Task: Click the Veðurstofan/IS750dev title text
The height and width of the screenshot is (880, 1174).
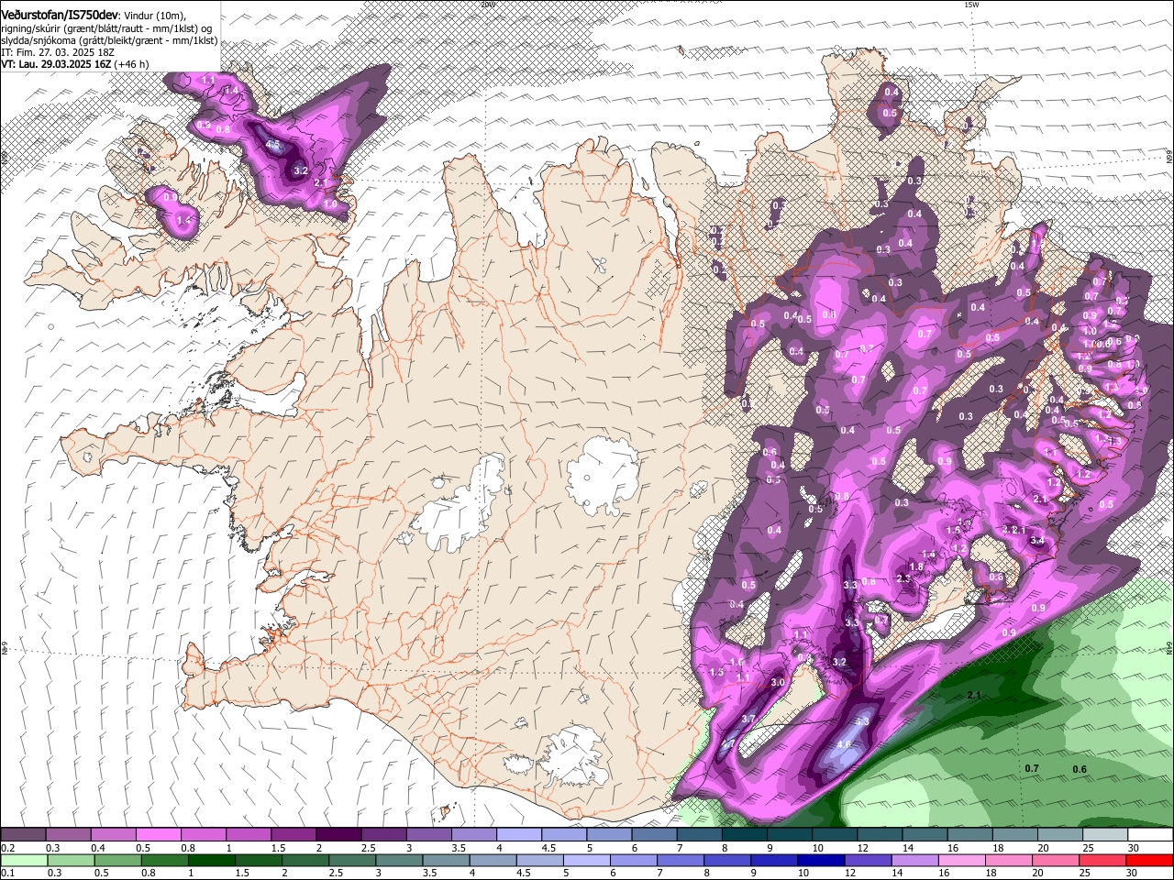Action: 60,15
